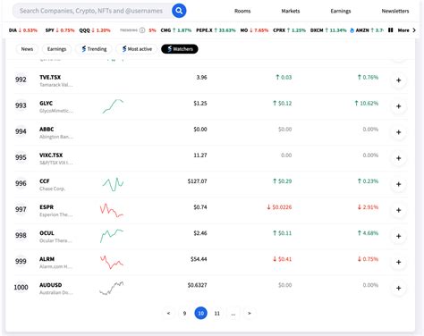This screenshot has width=424, height=336.
Task: Click the $127.07 price for CCF
Action: tap(197, 181)
